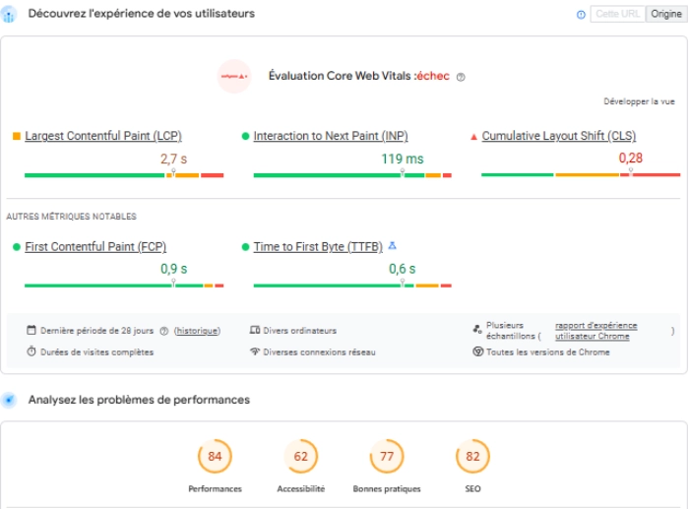Click the diagnostics icon beside Analysez les problèmes

pyautogui.click(x=8, y=400)
